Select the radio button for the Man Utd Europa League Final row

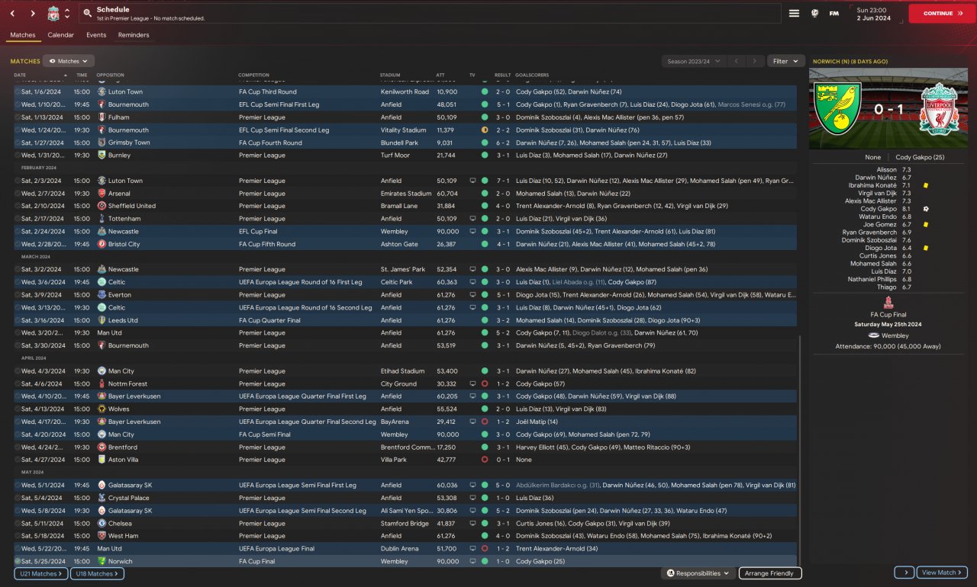[x=18, y=549]
